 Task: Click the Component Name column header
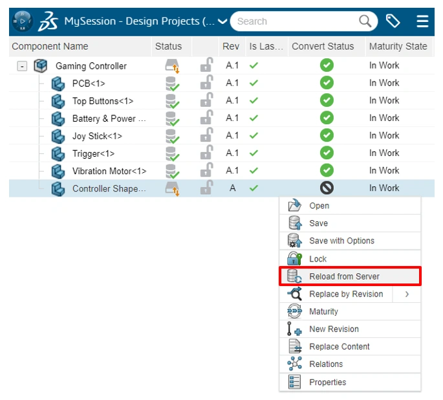click(50, 47)
